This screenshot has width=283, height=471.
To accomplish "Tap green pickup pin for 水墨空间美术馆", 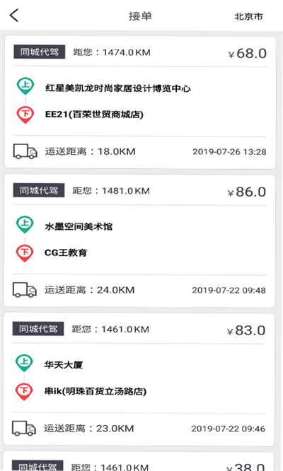I will (25, 224).
